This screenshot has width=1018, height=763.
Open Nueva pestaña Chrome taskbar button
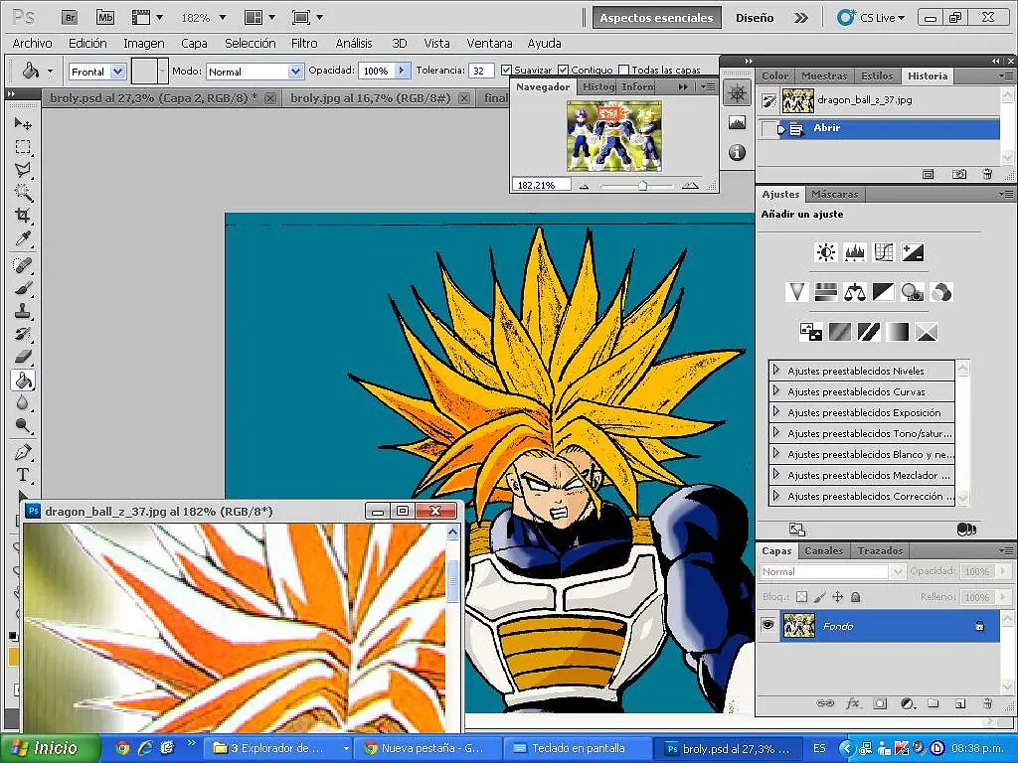point(428,748)
